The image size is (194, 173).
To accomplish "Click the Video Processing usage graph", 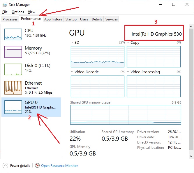I will click(x=154, y=86).
